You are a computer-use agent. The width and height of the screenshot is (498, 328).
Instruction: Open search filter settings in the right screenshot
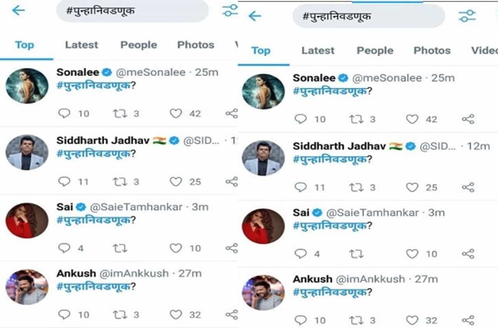(467, 16)
